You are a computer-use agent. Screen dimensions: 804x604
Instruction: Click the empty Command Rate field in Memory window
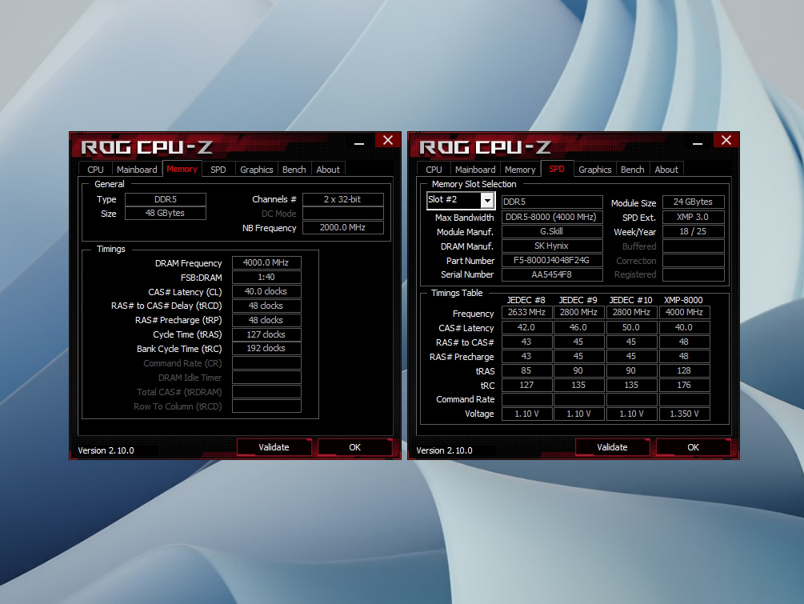(x=266, y=363)
